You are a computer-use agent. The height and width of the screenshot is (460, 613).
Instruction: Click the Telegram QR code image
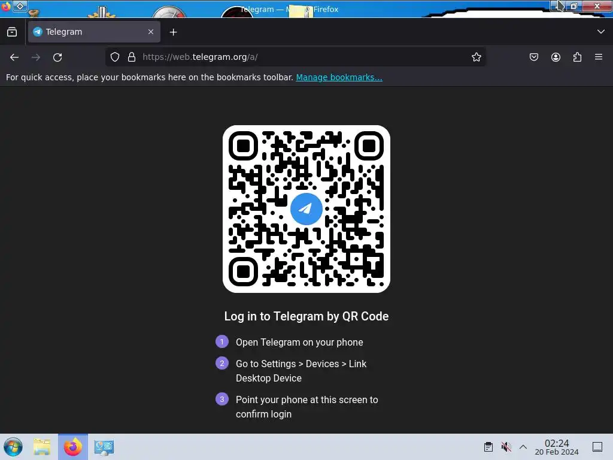(306, 209)
